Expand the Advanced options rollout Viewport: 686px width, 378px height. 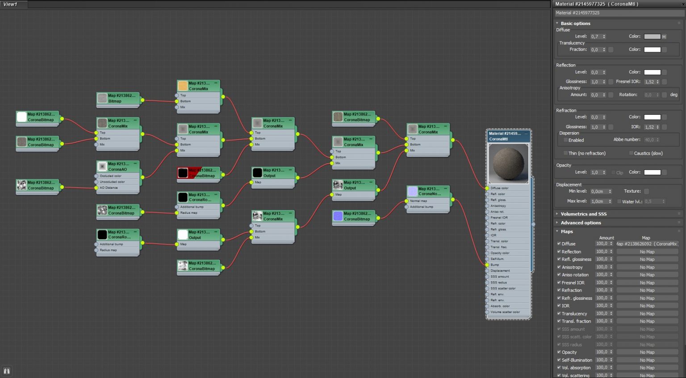click(581, 223)
